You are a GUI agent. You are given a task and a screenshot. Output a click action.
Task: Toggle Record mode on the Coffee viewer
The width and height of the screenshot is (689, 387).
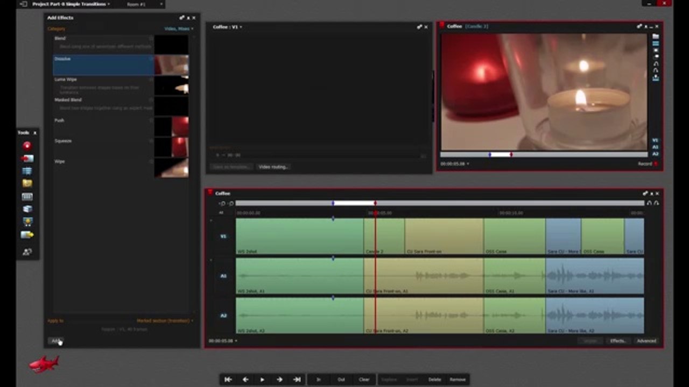[x=648, y=164]
